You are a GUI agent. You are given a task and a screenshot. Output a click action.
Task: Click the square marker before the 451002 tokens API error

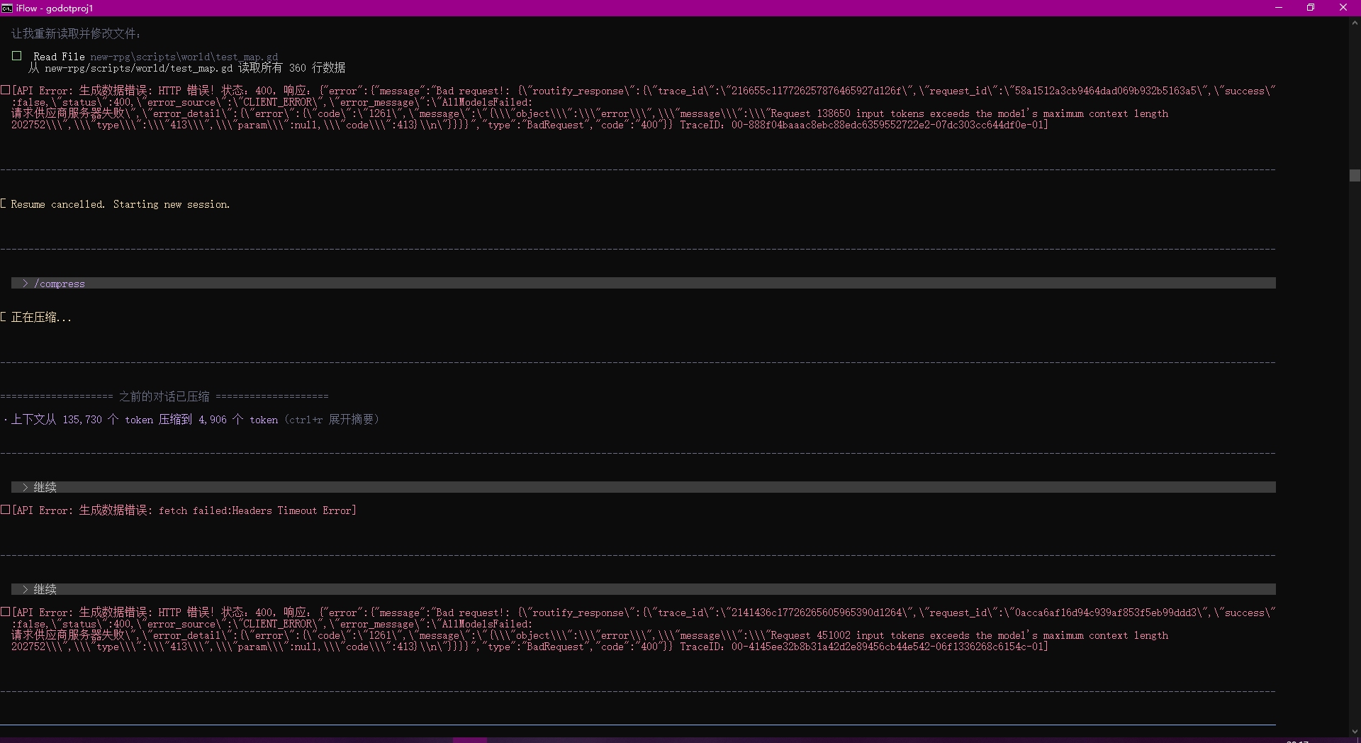[x=6, y=612]
